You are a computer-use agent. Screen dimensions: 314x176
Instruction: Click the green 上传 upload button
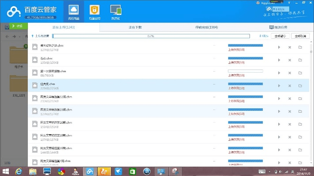click(x=17, y=26)
